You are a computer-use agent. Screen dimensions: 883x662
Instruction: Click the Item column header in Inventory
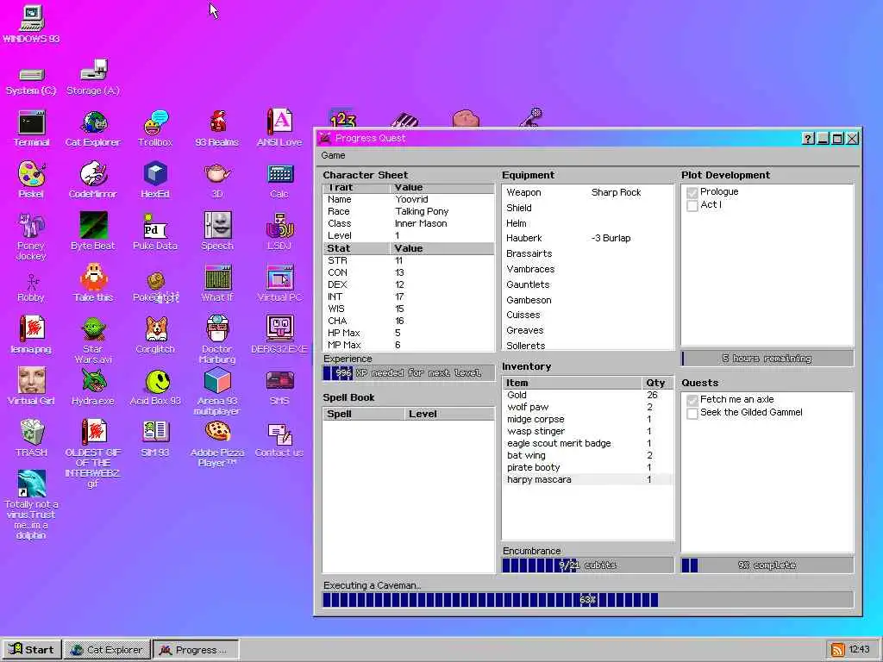click(572, 383)
